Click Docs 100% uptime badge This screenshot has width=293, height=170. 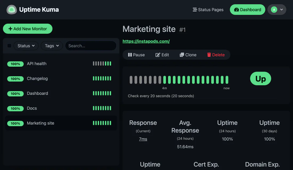tap(15, 108)
